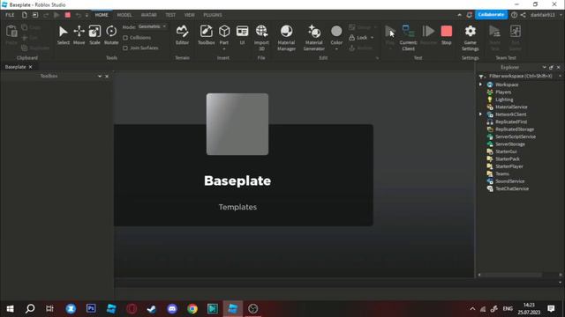565x317 pixels.
Task: Switch to the VIEW ribbon tab
Action: 189,15
